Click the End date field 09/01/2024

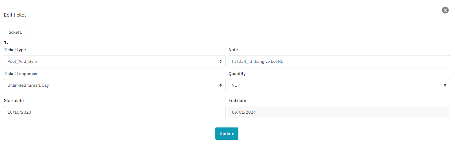pos(339,112)
